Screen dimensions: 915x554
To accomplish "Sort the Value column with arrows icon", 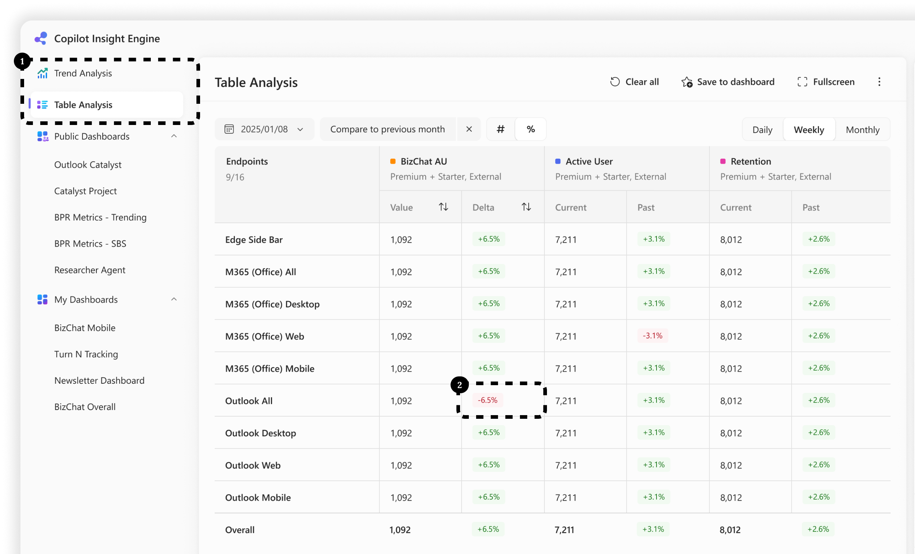I will (443, 207).
